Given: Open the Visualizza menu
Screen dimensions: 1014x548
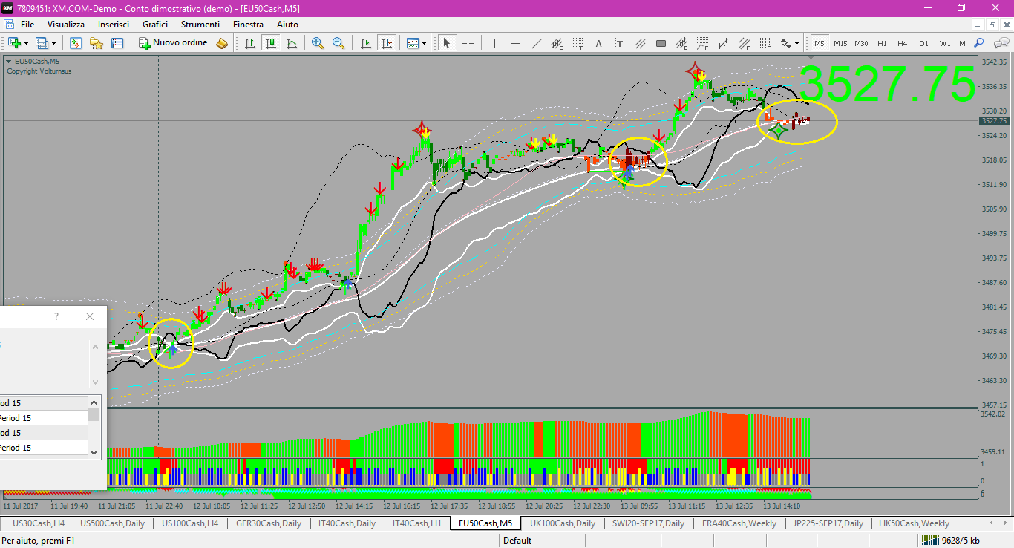Looking at the screenshot, I should [66, 25].
